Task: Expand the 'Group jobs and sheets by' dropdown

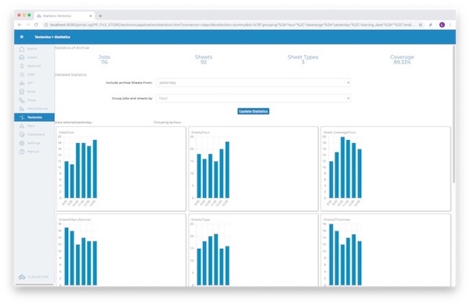Action: (253, 99)
